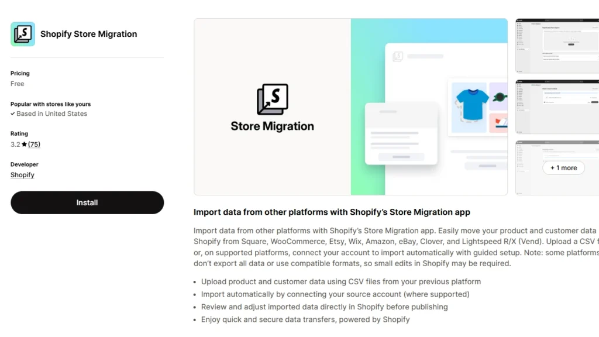This screenshot has height=337, width=599.
Task: Click the bullet about importing automatically
Action: point(335,294)
